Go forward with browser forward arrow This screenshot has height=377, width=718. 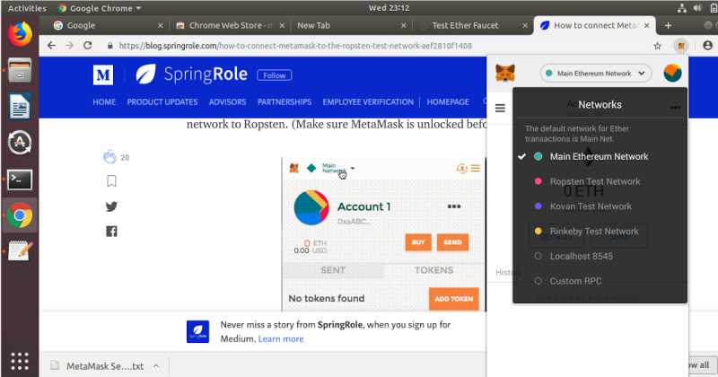[x=69, y=46]
